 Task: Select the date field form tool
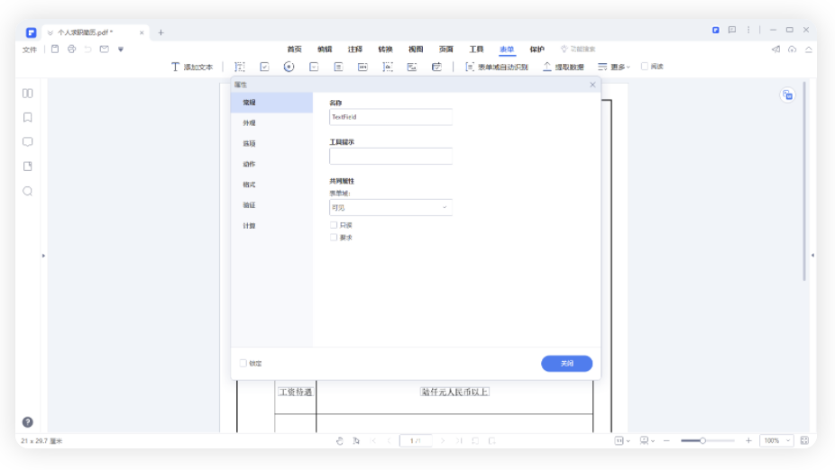click(436, 67)
